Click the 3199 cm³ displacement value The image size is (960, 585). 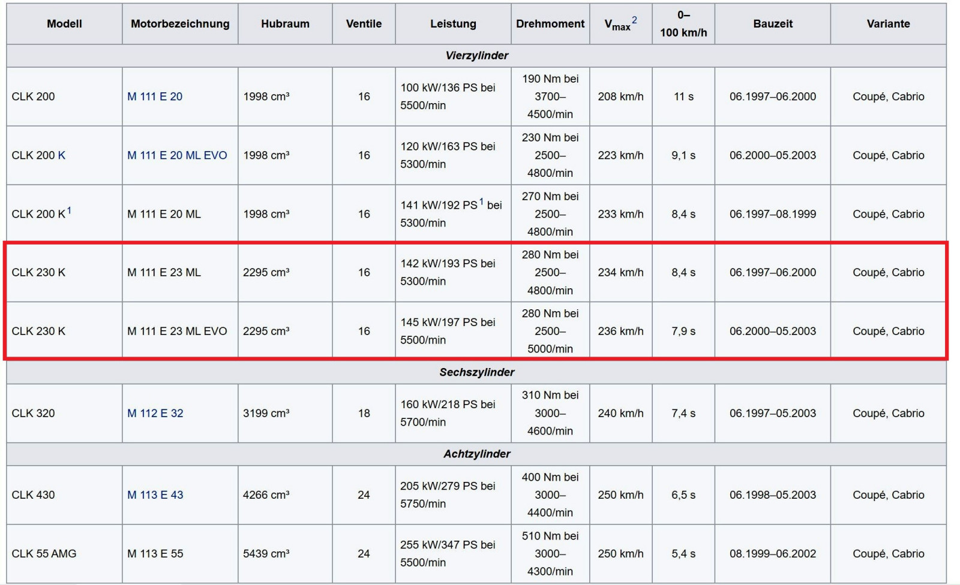pyautogui.click(x=266, y=413)
